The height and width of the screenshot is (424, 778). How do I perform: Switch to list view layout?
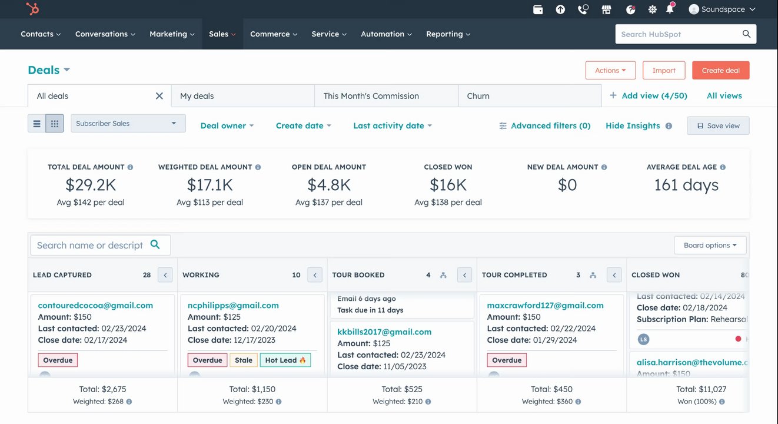[37, 124]
